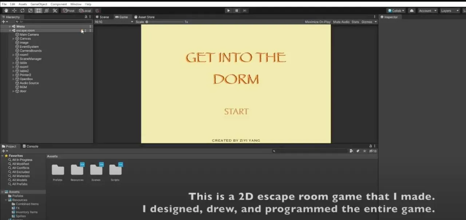Expand the Printer2 object

tap(13, 75)
